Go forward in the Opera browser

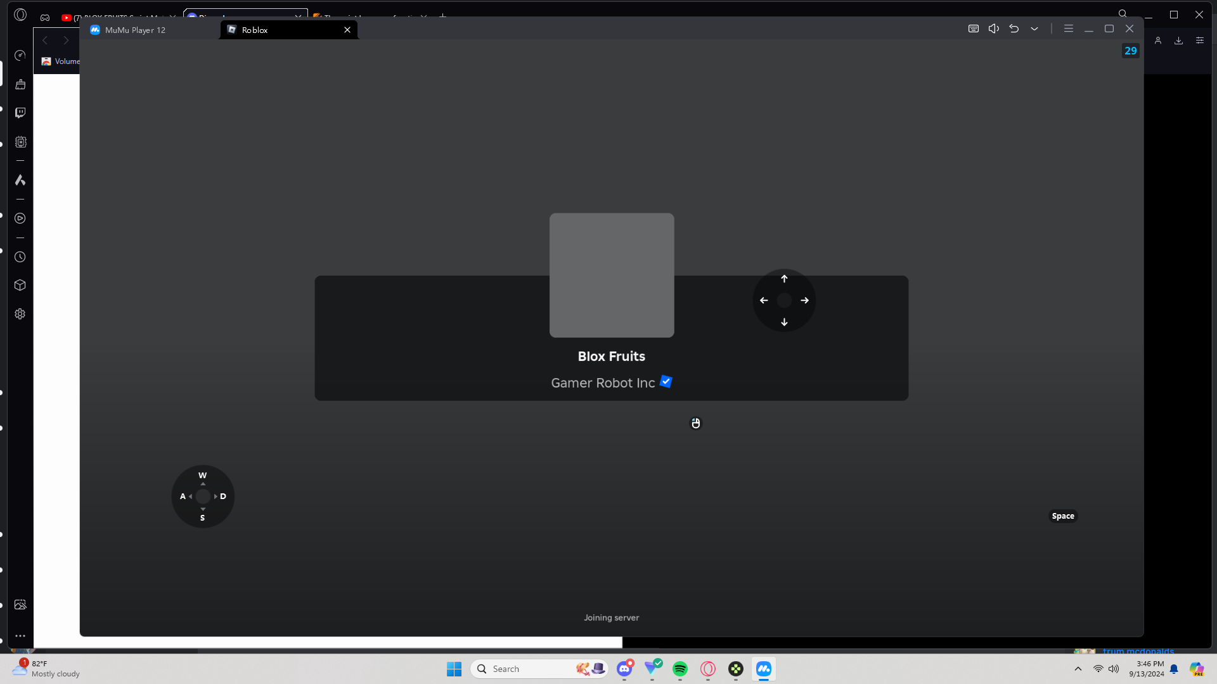pos(66,41)
